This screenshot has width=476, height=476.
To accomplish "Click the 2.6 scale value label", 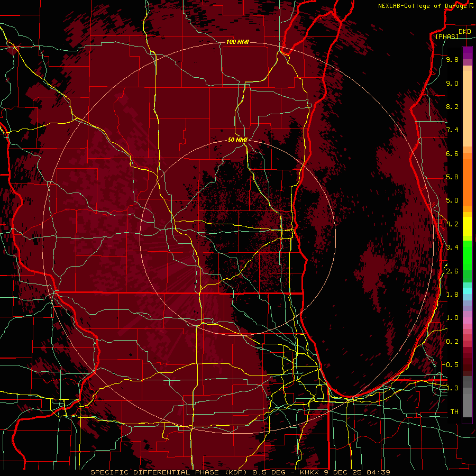I will click(x=452, y=271).
